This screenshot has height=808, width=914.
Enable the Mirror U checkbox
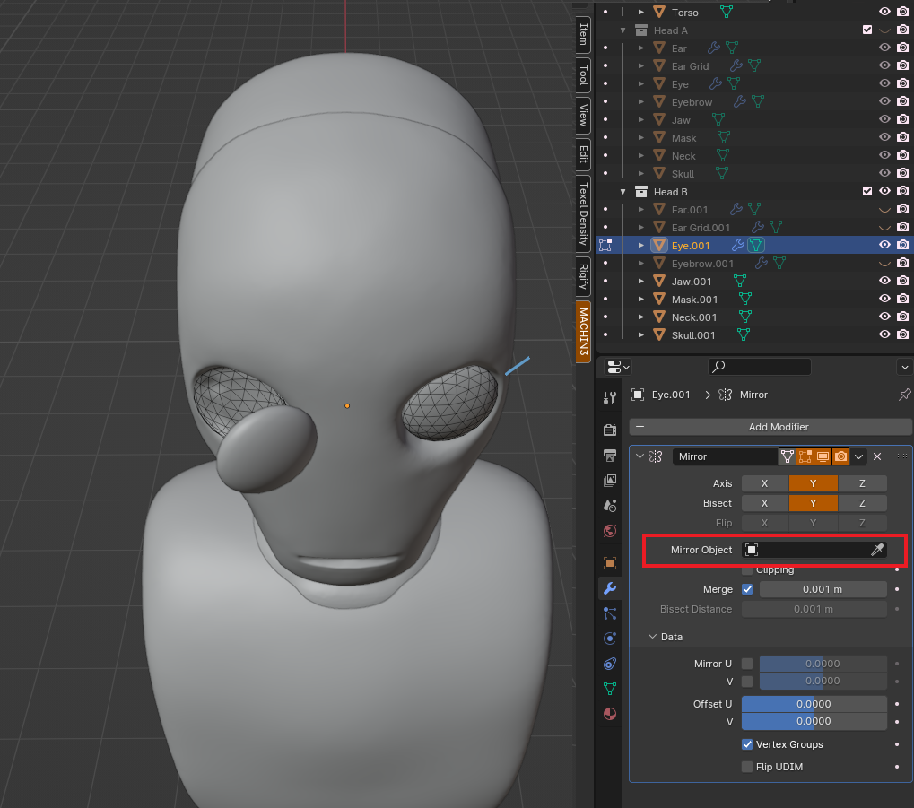[x=747, y=664]
